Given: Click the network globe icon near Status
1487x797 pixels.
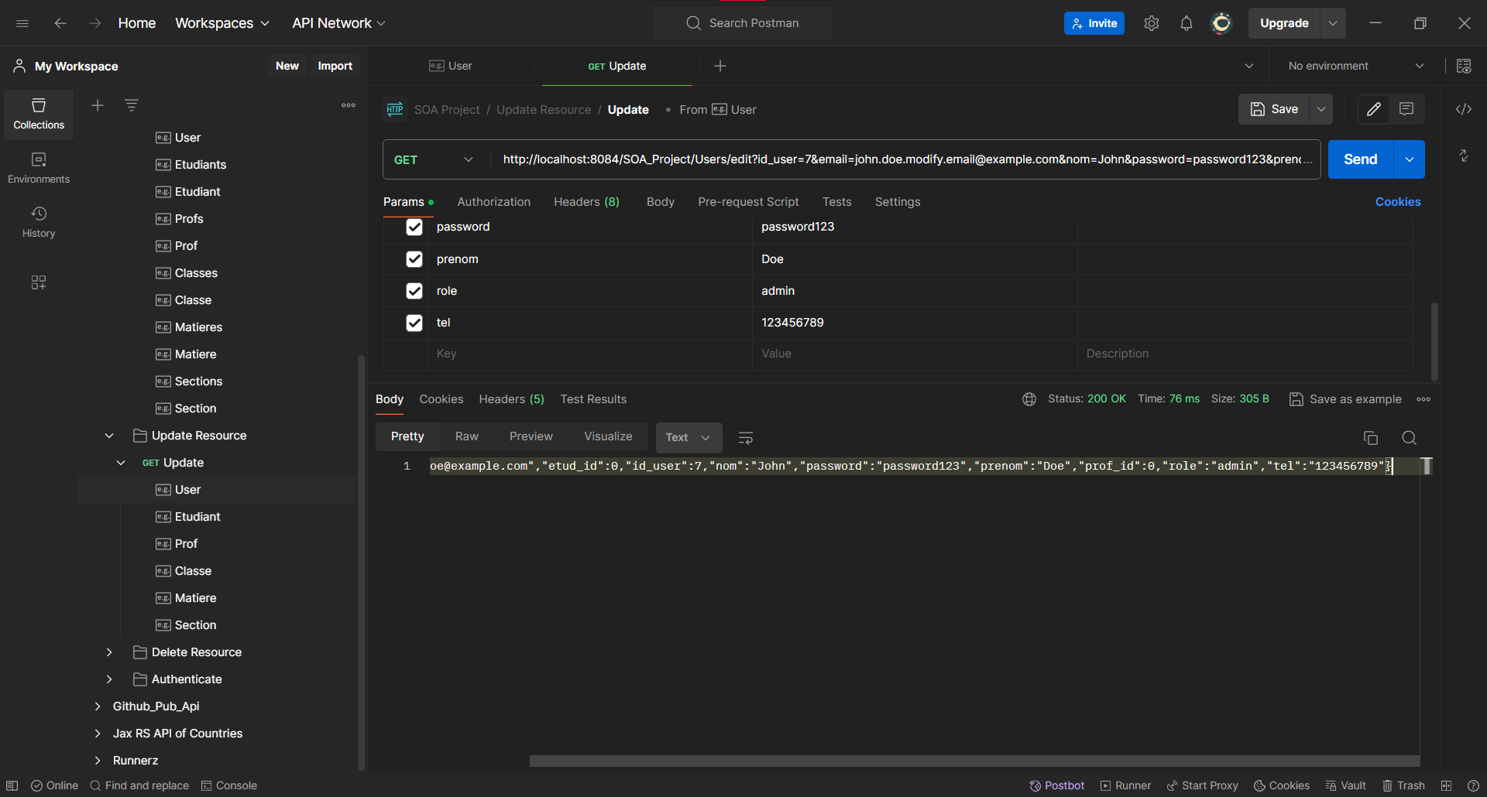Looking at the screenshot, I should (1029, 399).
